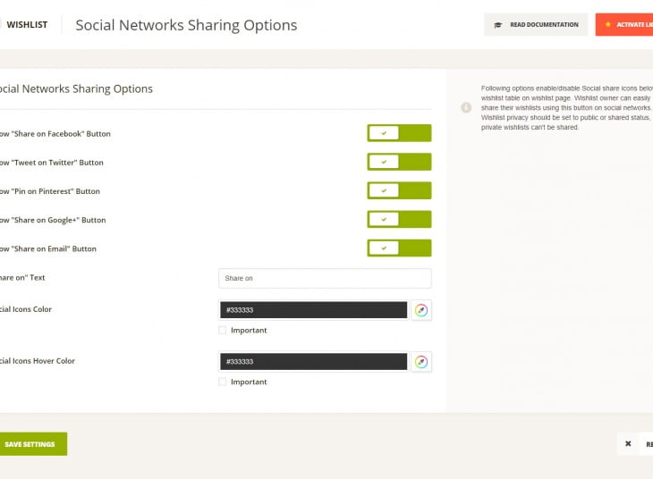
Task: Open color picker for Social Icons Hover Color
Action: [x=420, y=362]
